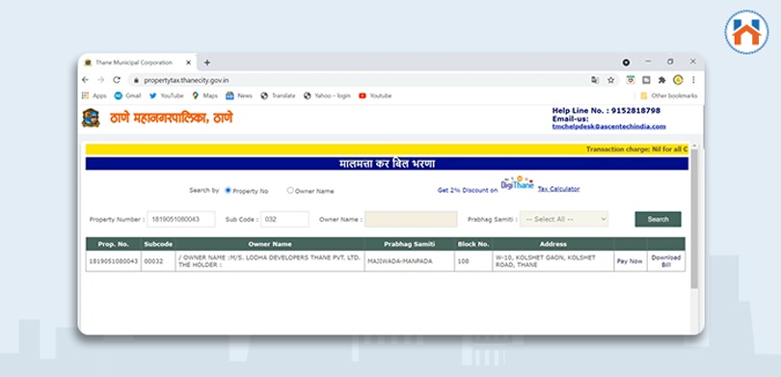Click the site lock icon
This screenshot has width=781, height=377.
pos(136,80)
